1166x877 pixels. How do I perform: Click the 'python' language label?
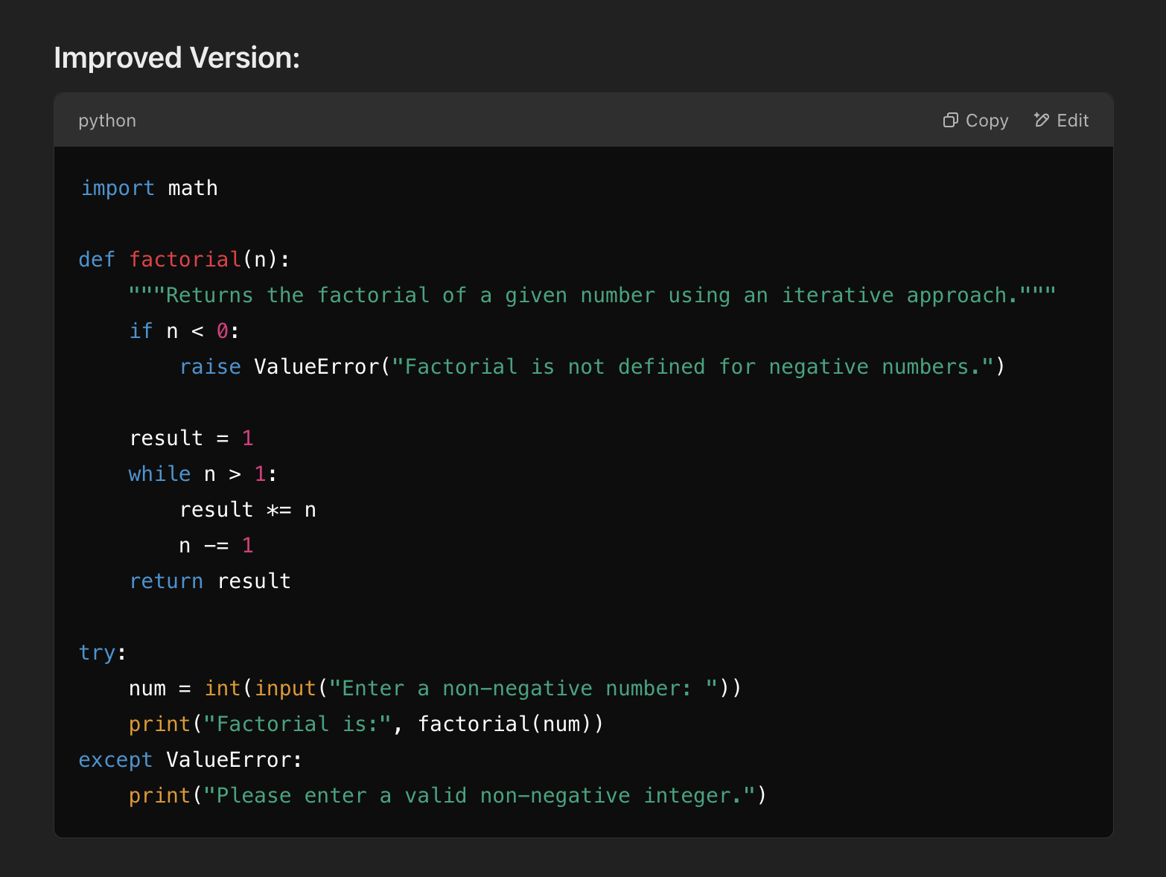click(107, 121)
